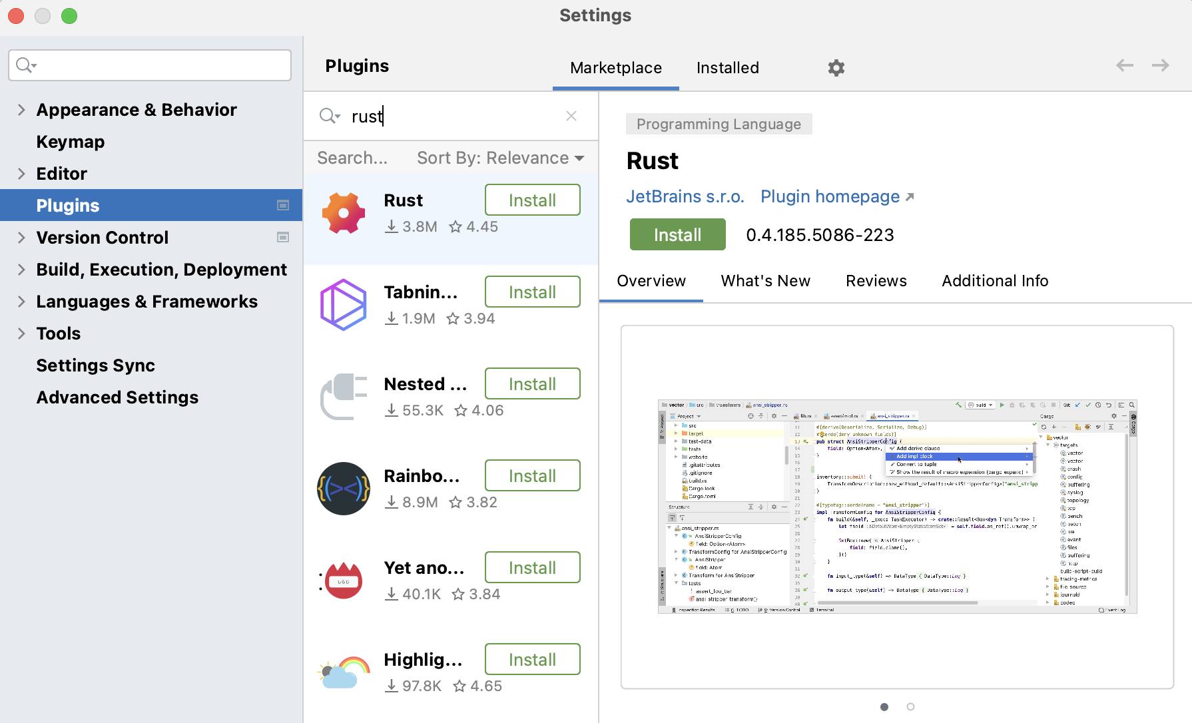Navigate forward with the right arrow
The image size is (1192, 723).
pyautogui.click(x=1160, y=65)
